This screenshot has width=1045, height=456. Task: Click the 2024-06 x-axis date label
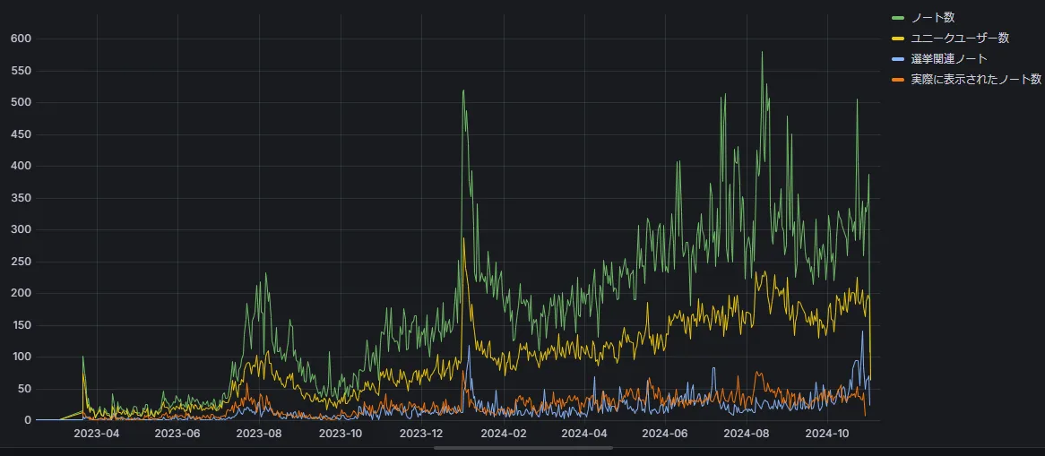pyautogui.click(x=665, y=434)
